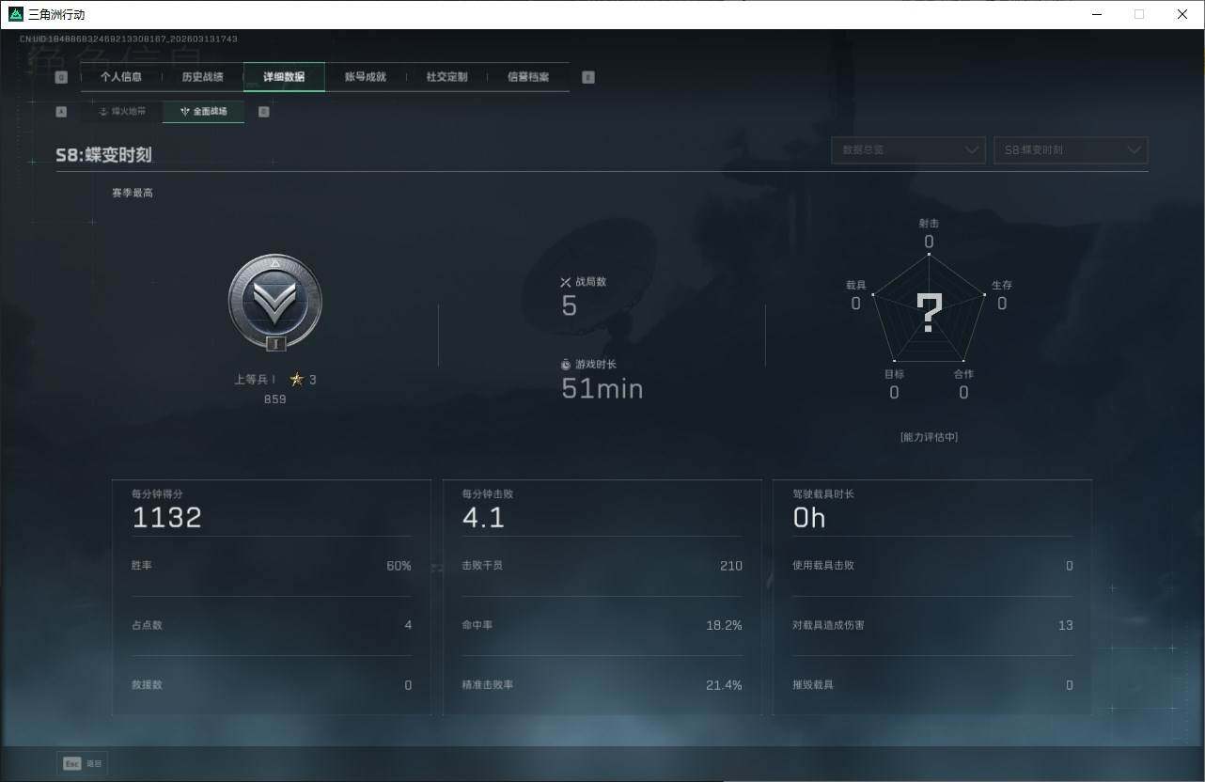Click the D next-mode key icon
Screen dimensions: 1205x782
(263, 111)
